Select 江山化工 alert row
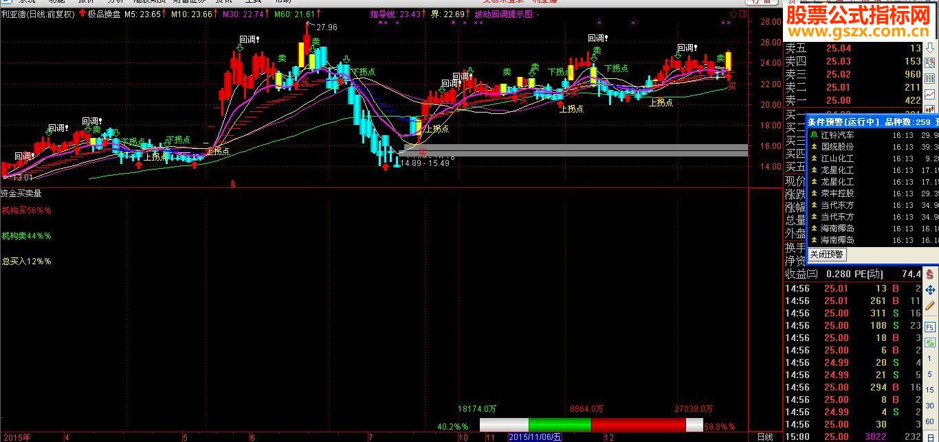939x442 pixels. pyautogui.click(x=873, y=159)
